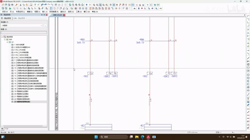This screenshot has width=250, height=140.
Task: Collapse the A1 tree node
Action: pos(7,42)
